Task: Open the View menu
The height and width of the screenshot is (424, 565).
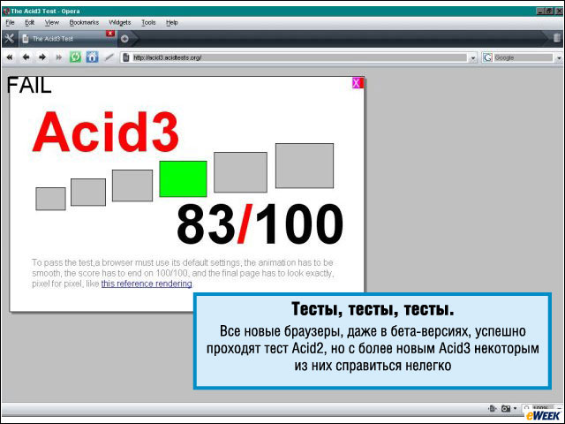Action: (x=52, y=22)
